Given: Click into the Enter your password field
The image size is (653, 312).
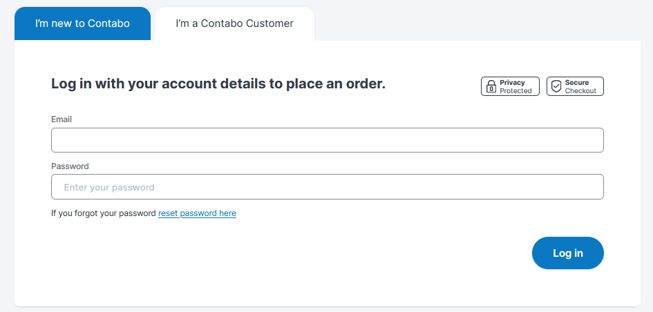Looking at the screenshot, I should tap(327, 187).
